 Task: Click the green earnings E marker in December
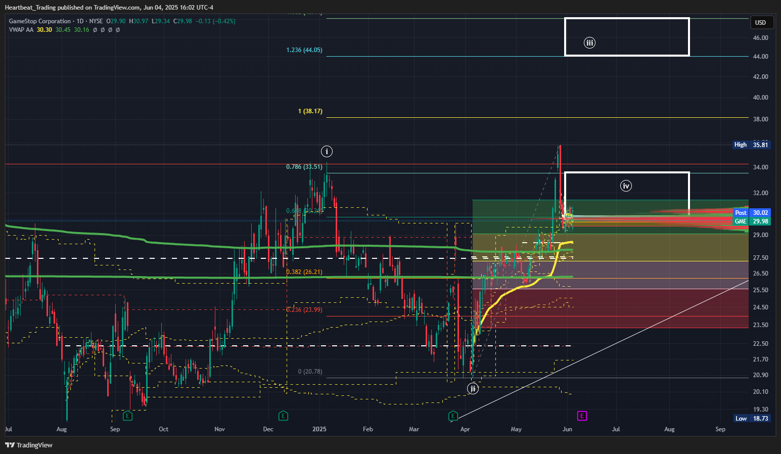tap(283, 416)
